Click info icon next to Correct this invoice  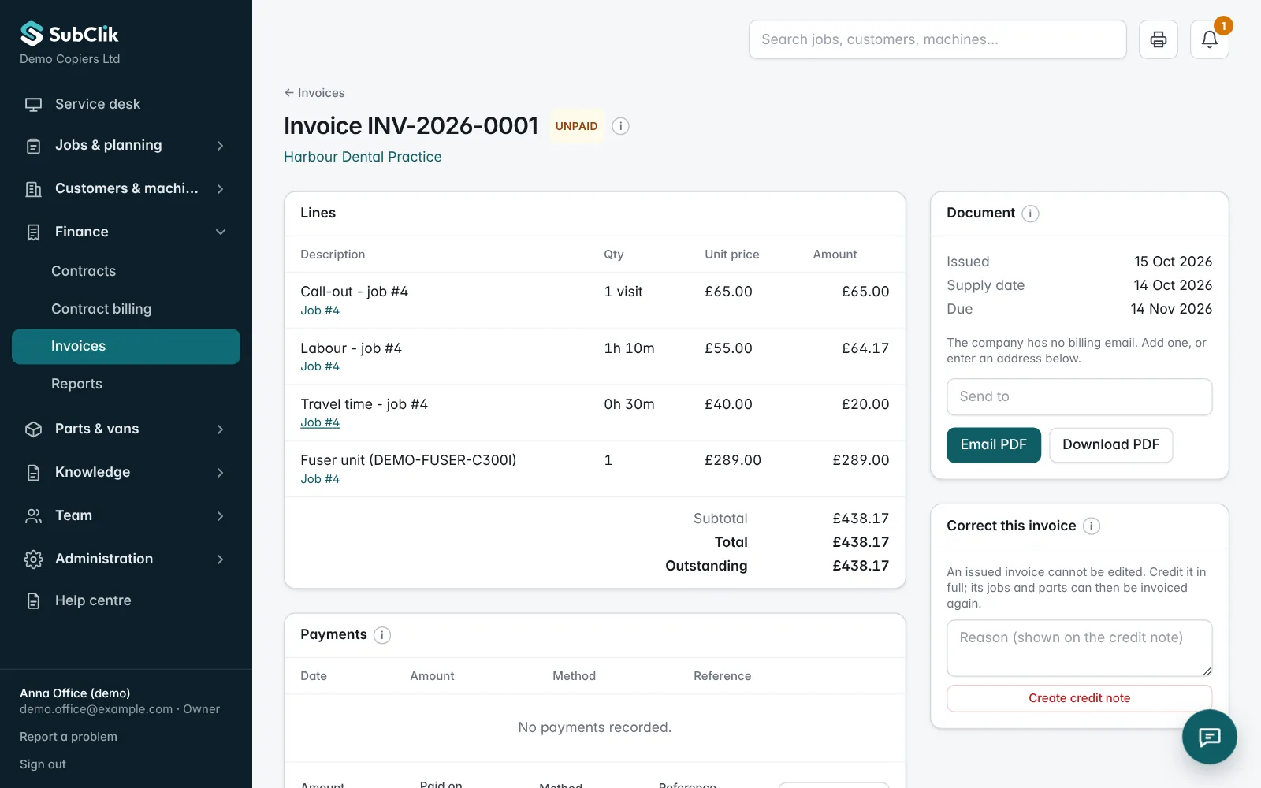point(1092,526)
